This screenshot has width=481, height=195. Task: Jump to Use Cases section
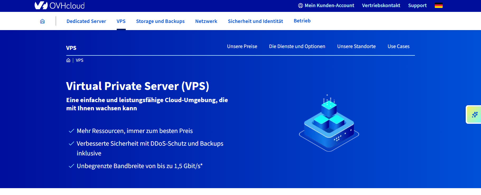pyautogui.click(x=399, y=46)
